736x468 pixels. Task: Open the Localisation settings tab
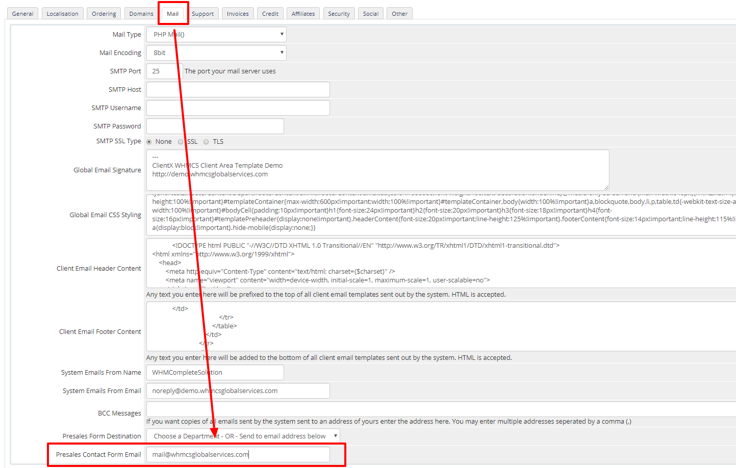tap(63, 14)
